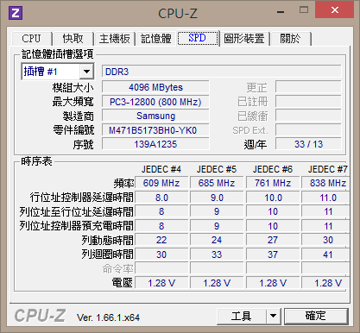Click the empty 已註冊 field
360x333 pixels.
pyautogui.click(x=308, y=102)
